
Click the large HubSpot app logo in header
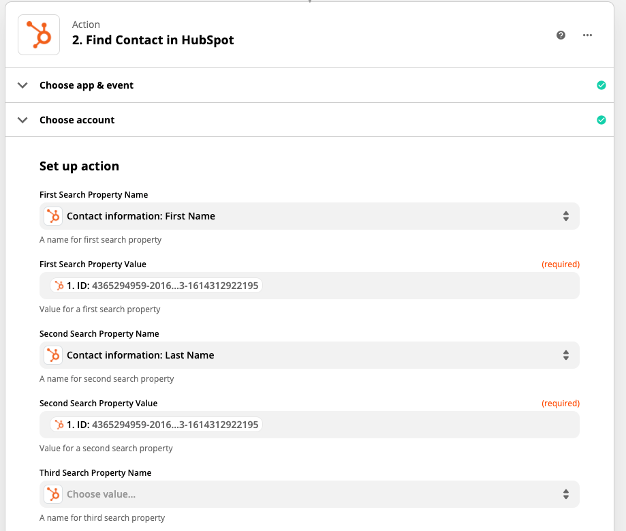pos(39,35)
